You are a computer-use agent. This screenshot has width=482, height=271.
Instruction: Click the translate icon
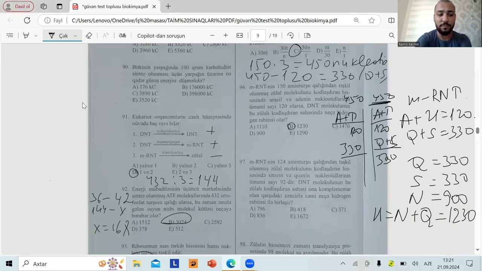(123, 35)
